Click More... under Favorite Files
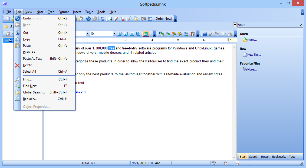 click(252, 69)
